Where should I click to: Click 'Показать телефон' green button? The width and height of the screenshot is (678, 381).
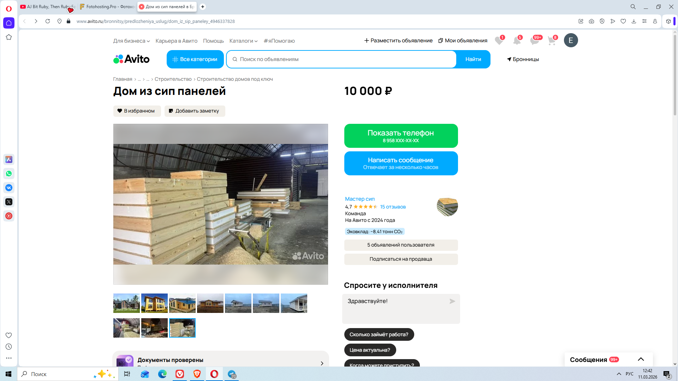[x=401, y=136]
